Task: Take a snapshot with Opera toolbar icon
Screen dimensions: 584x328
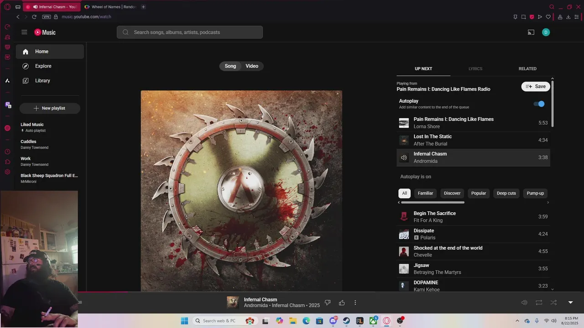Action: click(523, 17)
